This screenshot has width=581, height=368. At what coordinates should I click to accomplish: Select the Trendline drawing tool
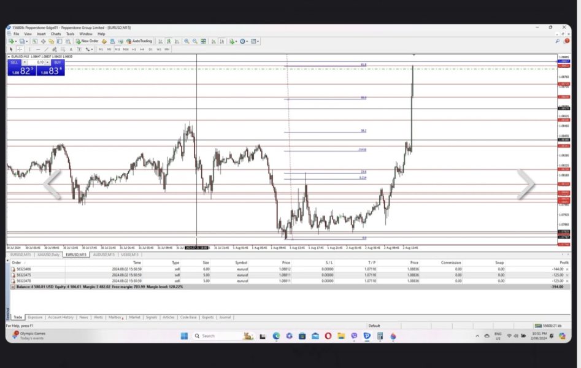click(x=46, y=49)
